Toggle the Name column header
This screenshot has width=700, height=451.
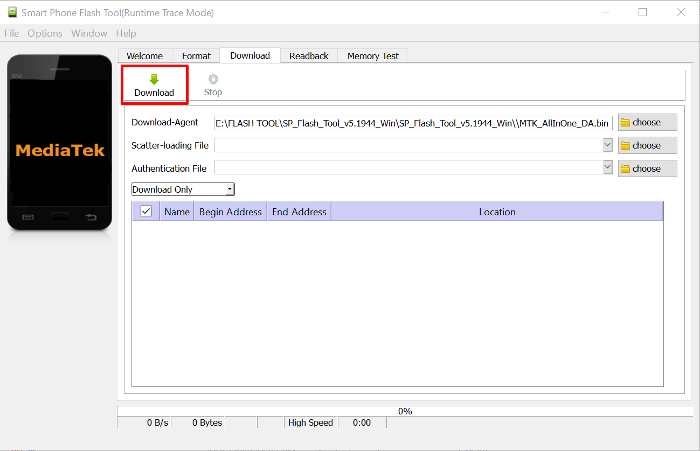tap(176, 212)
